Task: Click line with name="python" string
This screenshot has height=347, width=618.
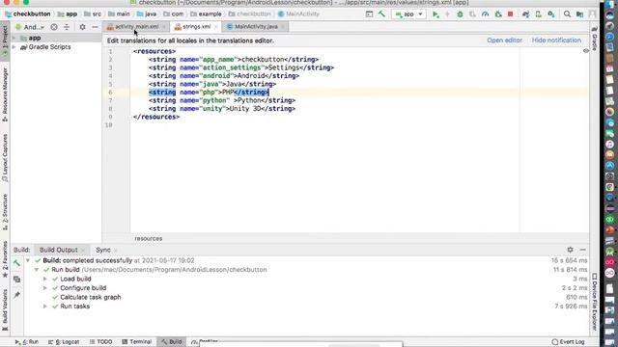Action: [222, 100]
